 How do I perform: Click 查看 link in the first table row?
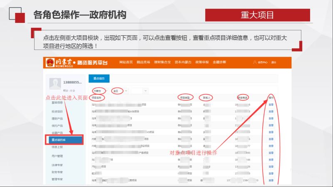point(271,105)
